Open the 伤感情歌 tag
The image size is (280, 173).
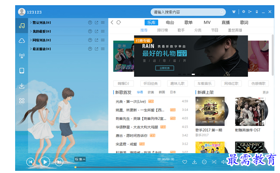tap(258, 83)
